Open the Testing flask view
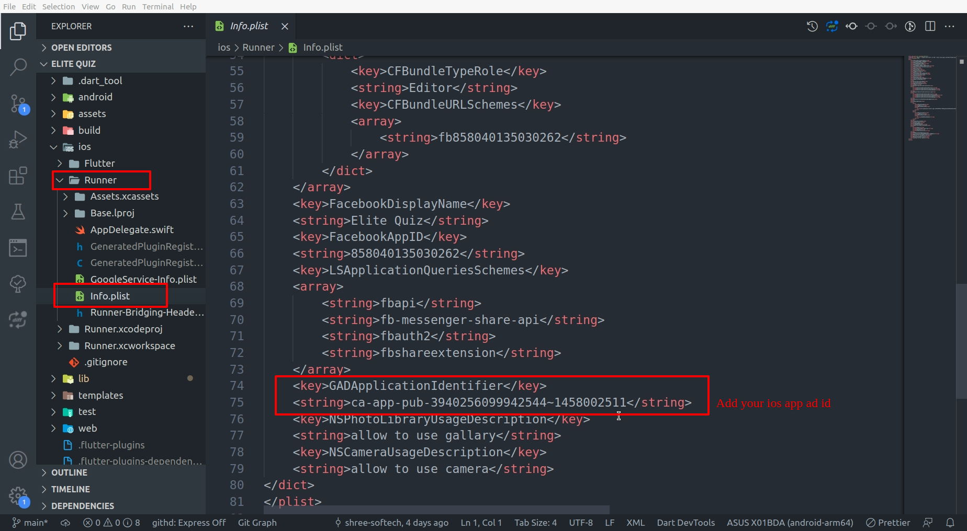 (x=18, y=212)
